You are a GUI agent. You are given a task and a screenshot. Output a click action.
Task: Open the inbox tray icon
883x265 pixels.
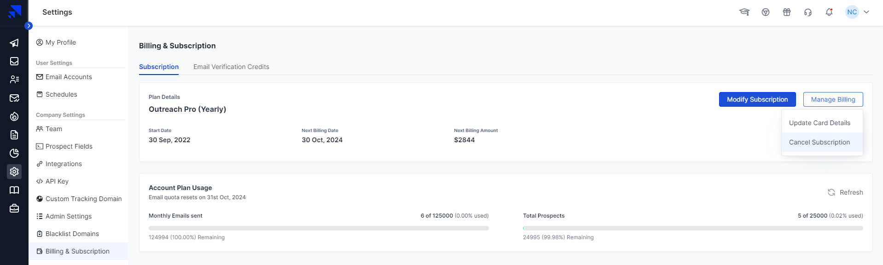pyautogui.click(x=14, y=61)
